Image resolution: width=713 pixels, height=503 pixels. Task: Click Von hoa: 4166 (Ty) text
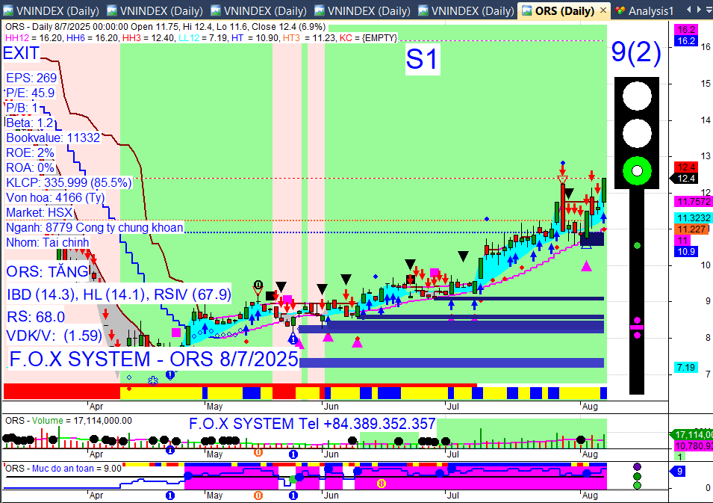55,197
